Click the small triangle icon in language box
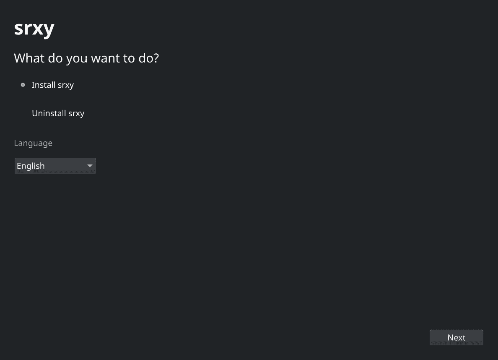Viewport: 498px width, 360px height. tap(90, 166)
